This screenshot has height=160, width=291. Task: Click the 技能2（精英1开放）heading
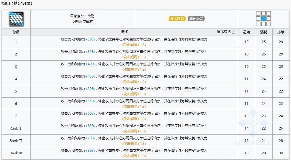pyautogui.click(x=17, y=3)
